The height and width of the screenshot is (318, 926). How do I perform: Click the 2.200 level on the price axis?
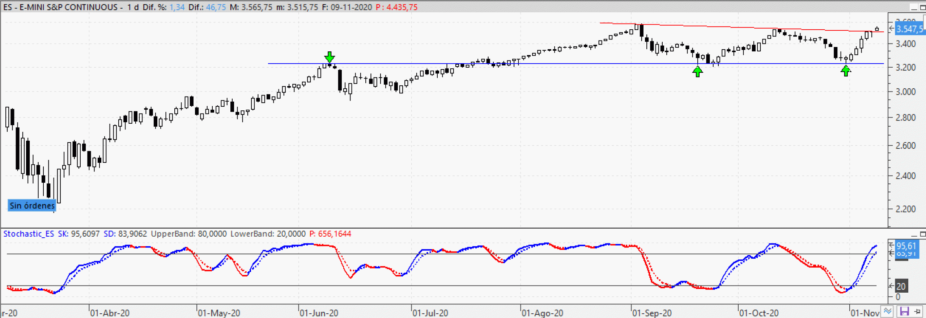point(906,209)
